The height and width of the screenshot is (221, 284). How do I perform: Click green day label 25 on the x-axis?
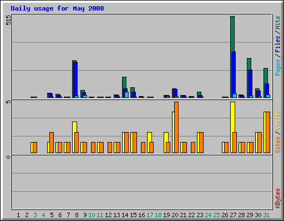pyautogui.click(x=216, y=215)
